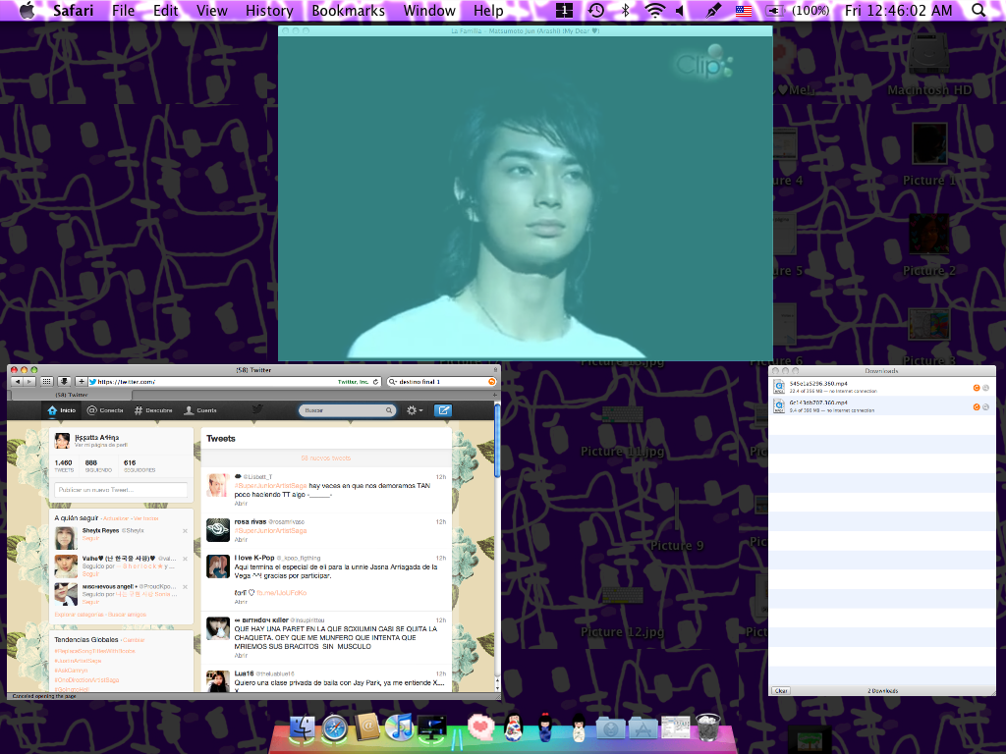The image size is (1006, 754).
Task: Click the Twitter Buscar search field
Action: point(347,410)
